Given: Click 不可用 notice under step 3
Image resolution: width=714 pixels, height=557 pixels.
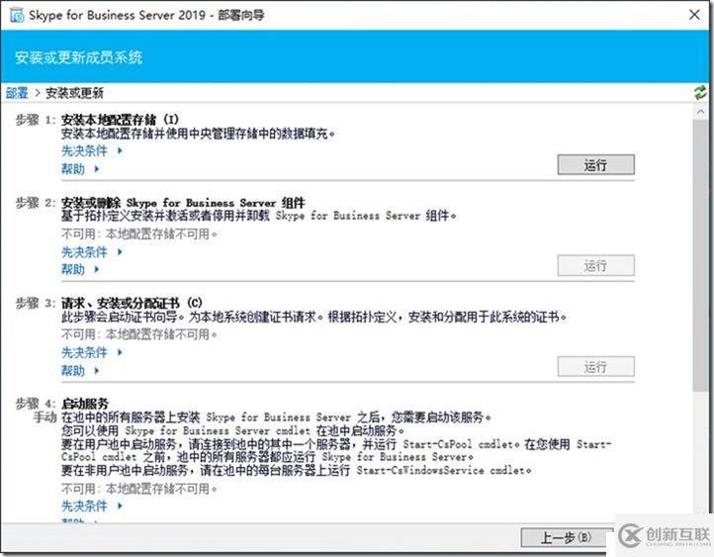Looking at the screenshot, I should point(139,334).
